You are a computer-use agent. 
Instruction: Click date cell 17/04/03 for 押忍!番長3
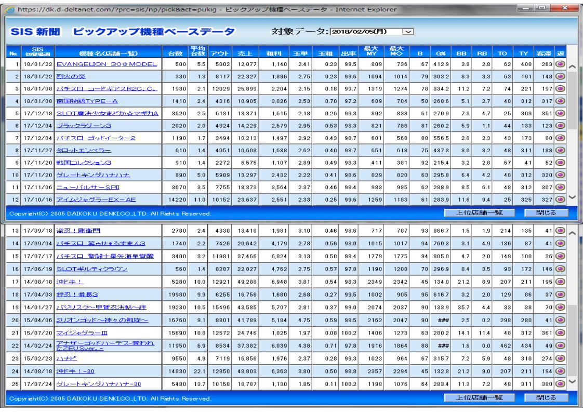pyautogui.click(x=37, y=295)
